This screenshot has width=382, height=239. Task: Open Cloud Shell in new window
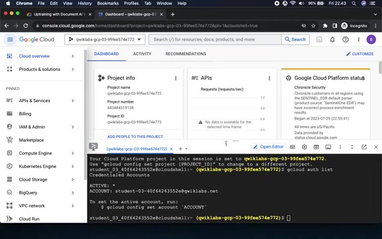click(364, 147)
